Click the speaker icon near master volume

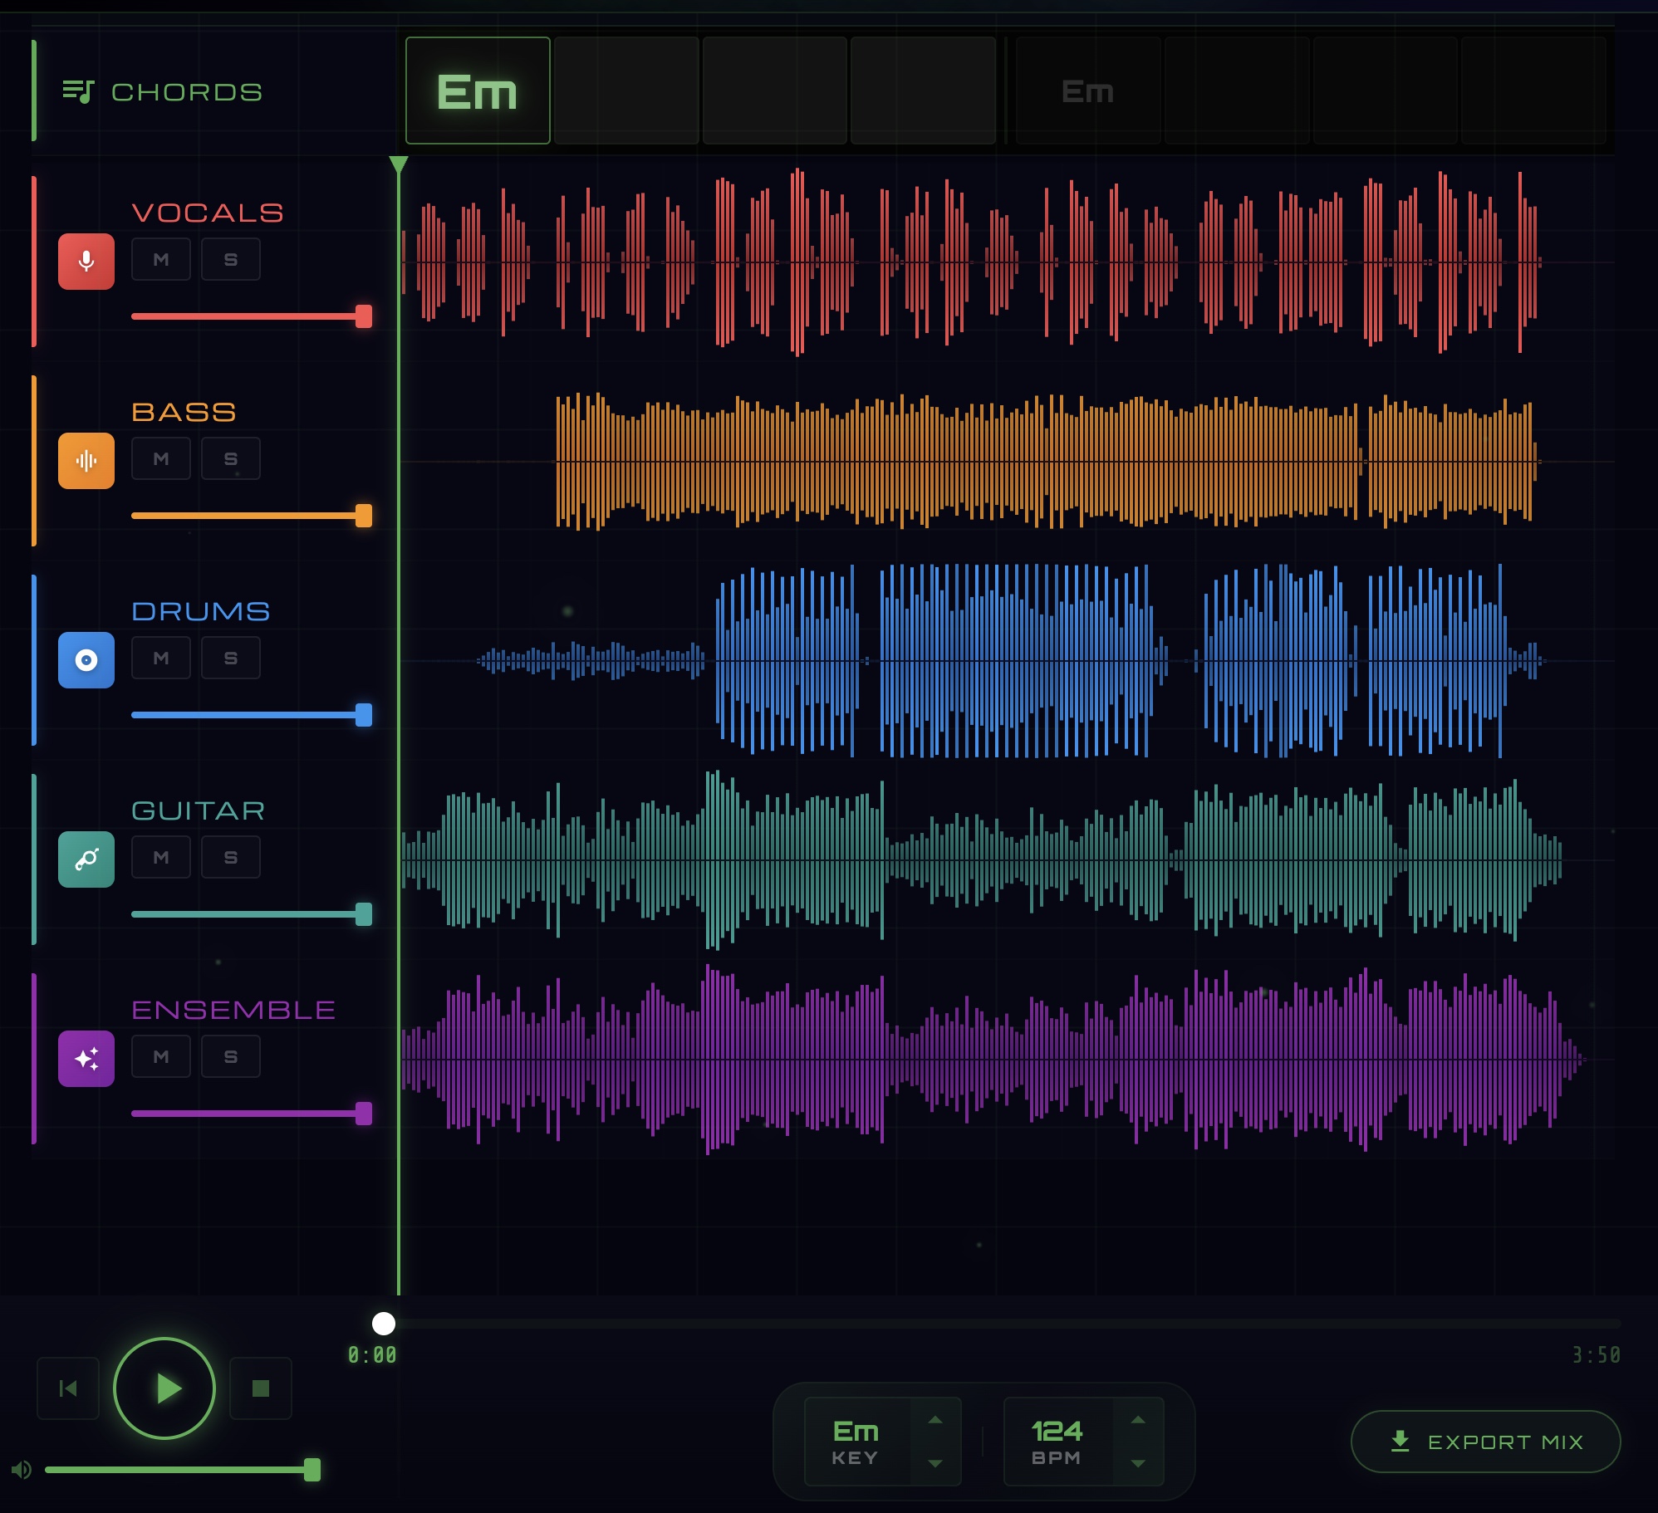pos(22,1468)
